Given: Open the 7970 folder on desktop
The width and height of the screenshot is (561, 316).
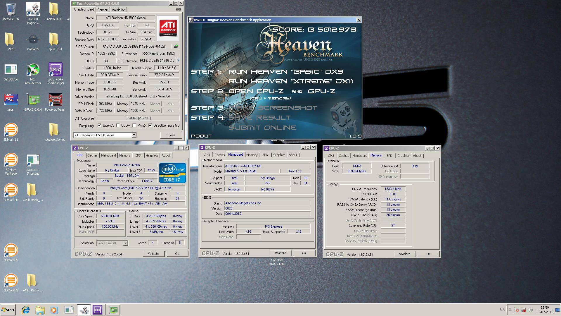Looking at the screenshot, I should click(11, 42).
